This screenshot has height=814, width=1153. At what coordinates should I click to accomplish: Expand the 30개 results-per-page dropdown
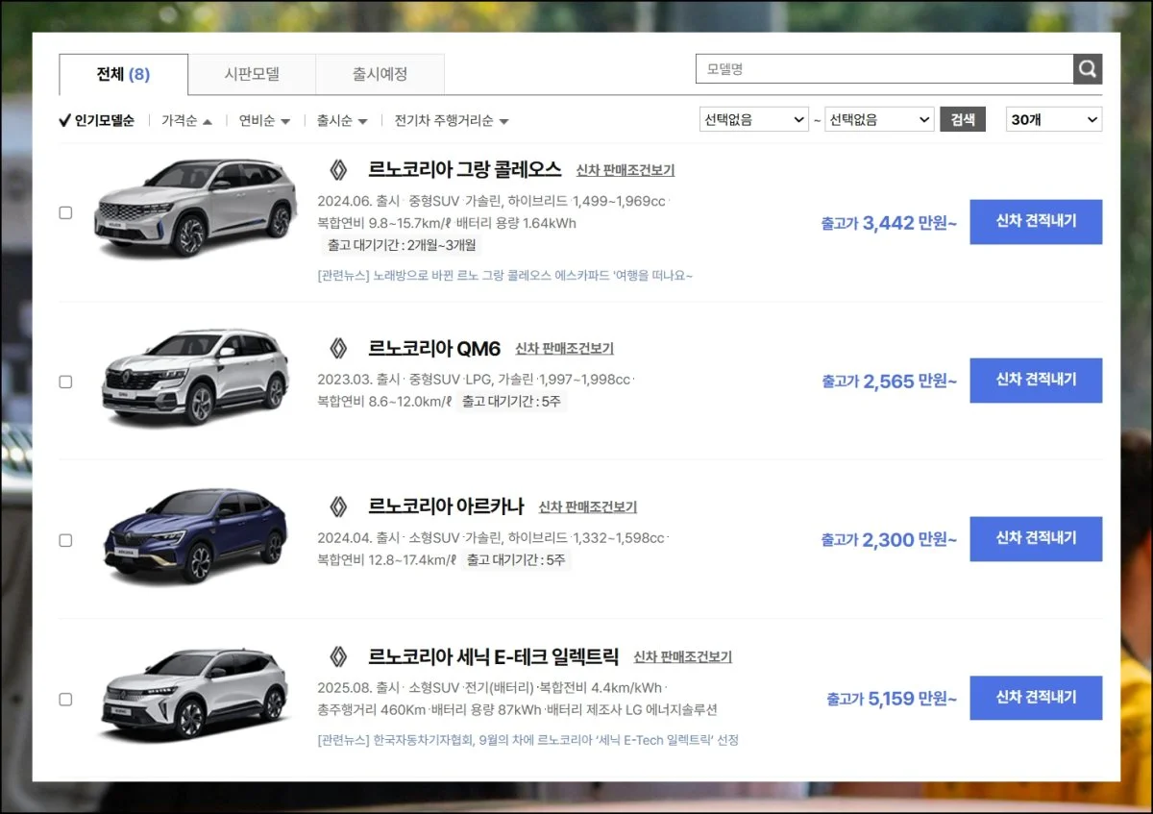1053,120
